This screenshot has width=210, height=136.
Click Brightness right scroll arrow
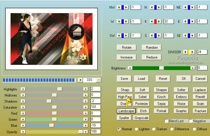193,68
